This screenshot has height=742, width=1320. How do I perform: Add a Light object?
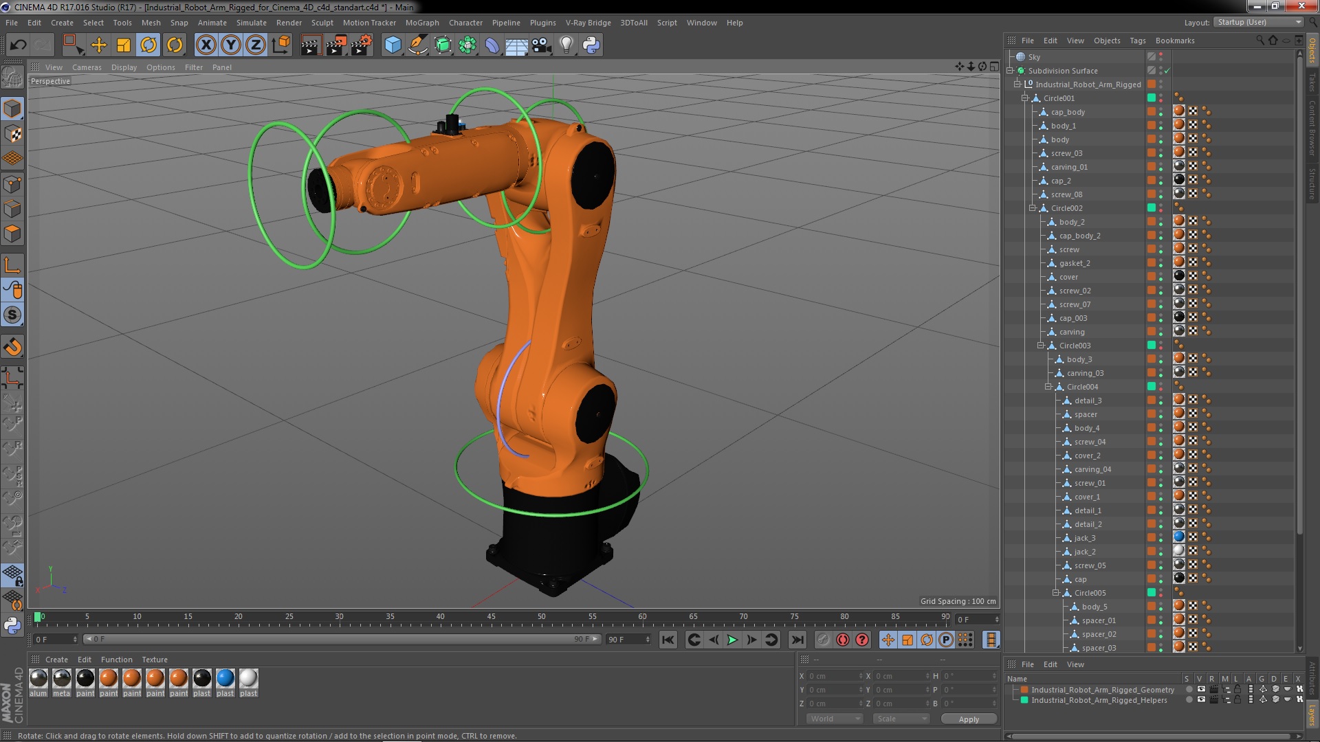pos(566,45)
